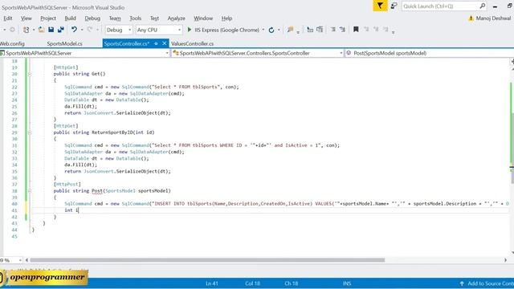The width and height of the screenshot is (514, 289).
Task: Expand the IIS Express browser dropdown arrow
Action: pyautogui.click(x=263, y=30)
